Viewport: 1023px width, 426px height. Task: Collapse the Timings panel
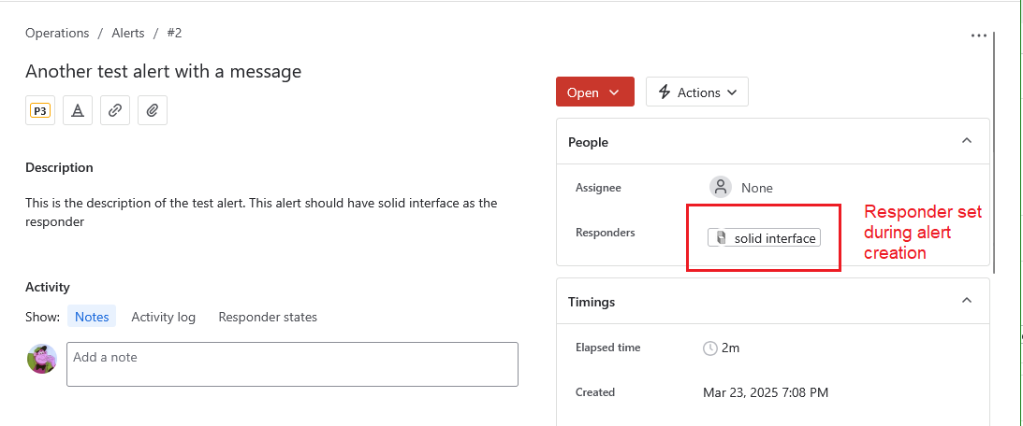[x=967, y=301]
